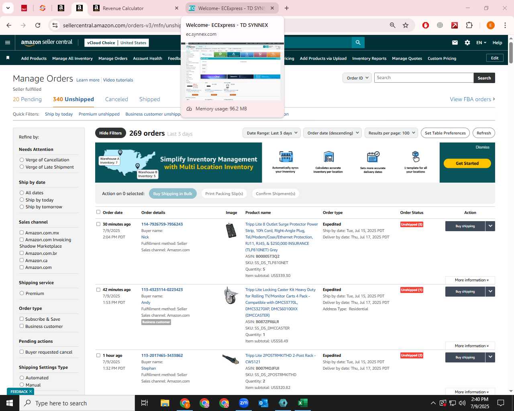Open the View FBA orders link
The image size is (514, 411).
tap(472, 99)
